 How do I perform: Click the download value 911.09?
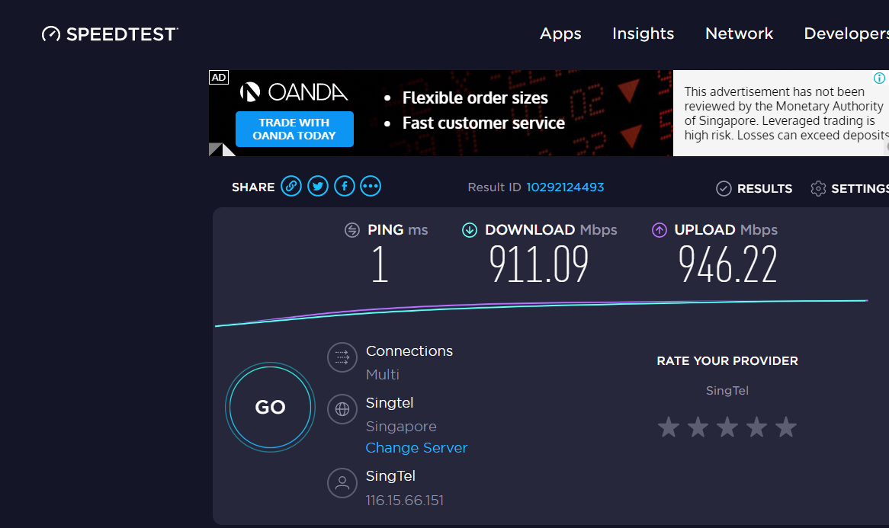point(538,264)
